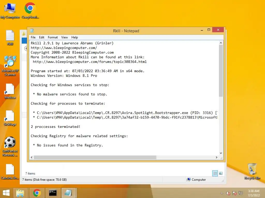
Task: Click 'Checking for processes to terminate' line
Action: point(68,104)
